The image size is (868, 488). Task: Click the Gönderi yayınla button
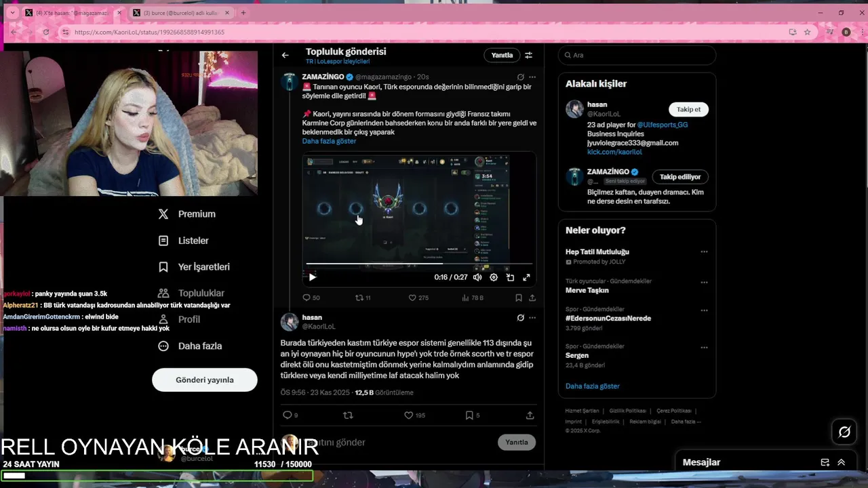[205, 380]
